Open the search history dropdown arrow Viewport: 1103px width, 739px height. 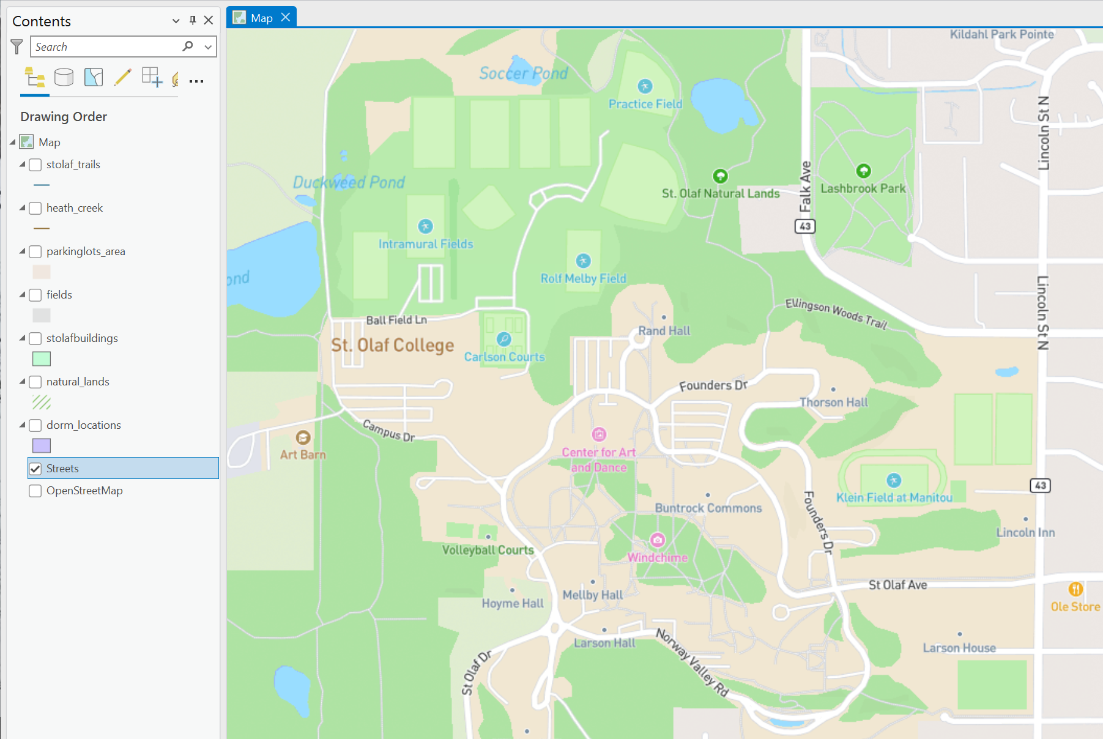[x=208, y=46]
